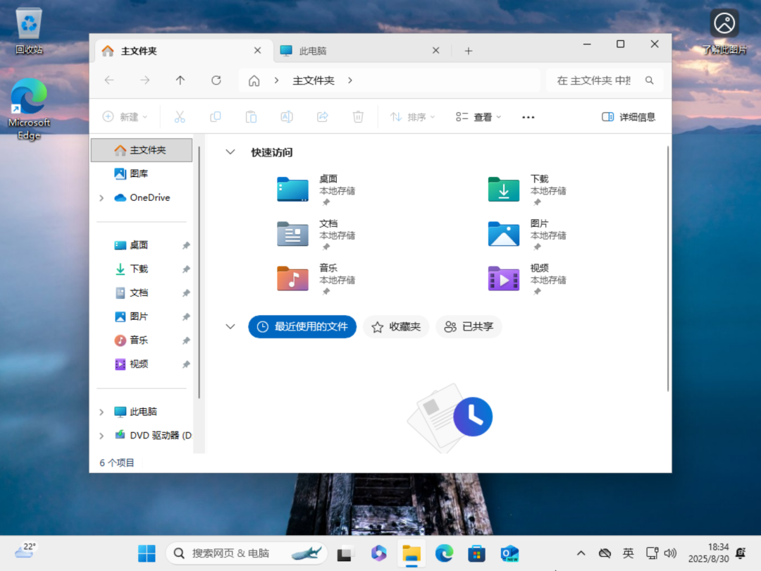Open the 查看 view dropdown
Screen dimensions: 761x571
click(478, 116)
